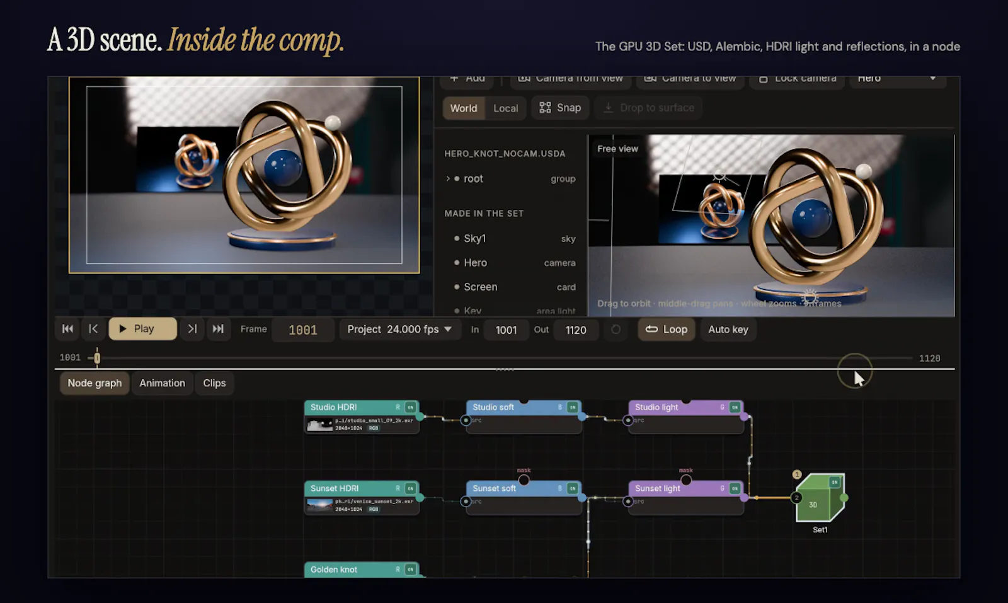Screen dimensions: 1008x603
Task: Click src input port of Studio soft node
Action: (x=466, y=420)
